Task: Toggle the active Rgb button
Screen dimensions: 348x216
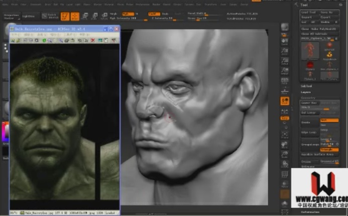Action: [x=128, y=14]
